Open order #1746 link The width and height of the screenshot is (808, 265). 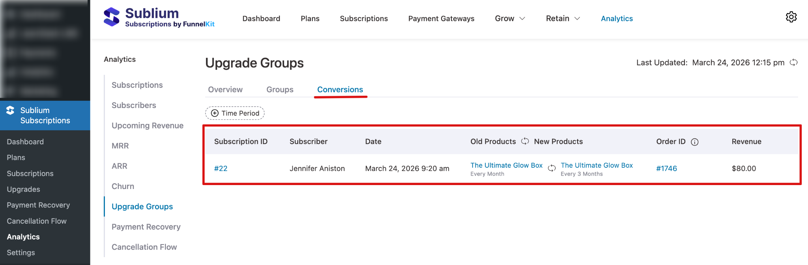coord(666,169)
